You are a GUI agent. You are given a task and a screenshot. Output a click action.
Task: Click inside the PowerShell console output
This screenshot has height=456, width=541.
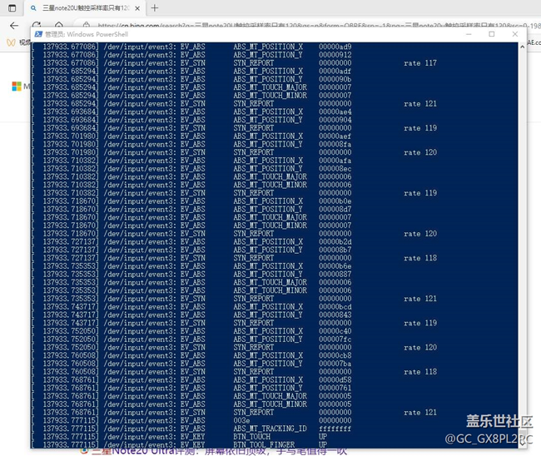[250, 250]
